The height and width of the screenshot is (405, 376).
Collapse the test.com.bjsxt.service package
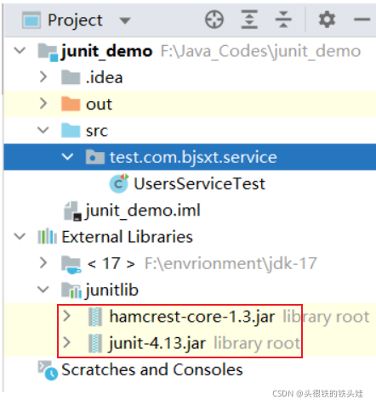click(67, 157)
